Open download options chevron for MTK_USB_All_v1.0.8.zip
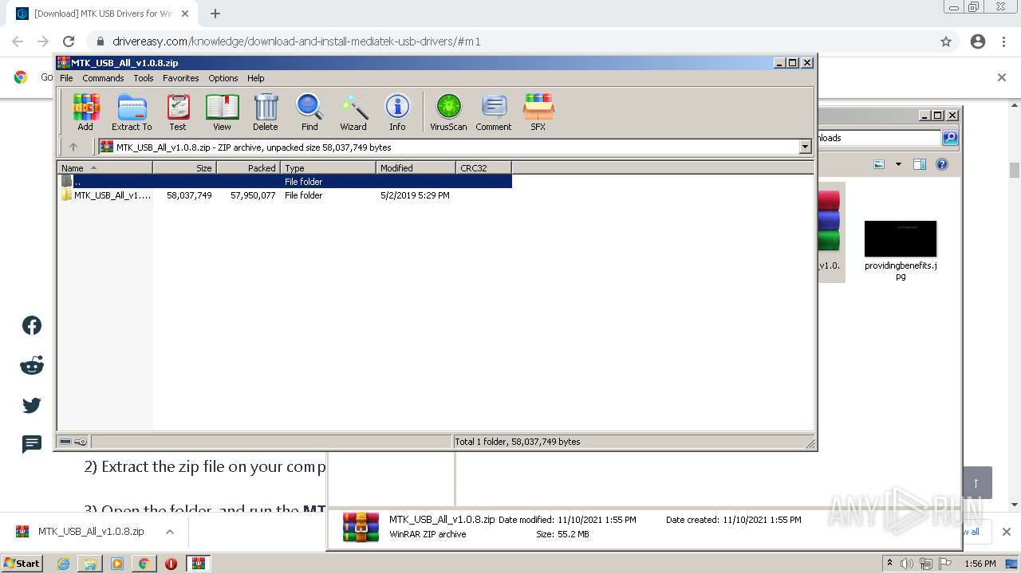Image resolution: width=1021 pixels, height=574 pixels. click(169, 532)
